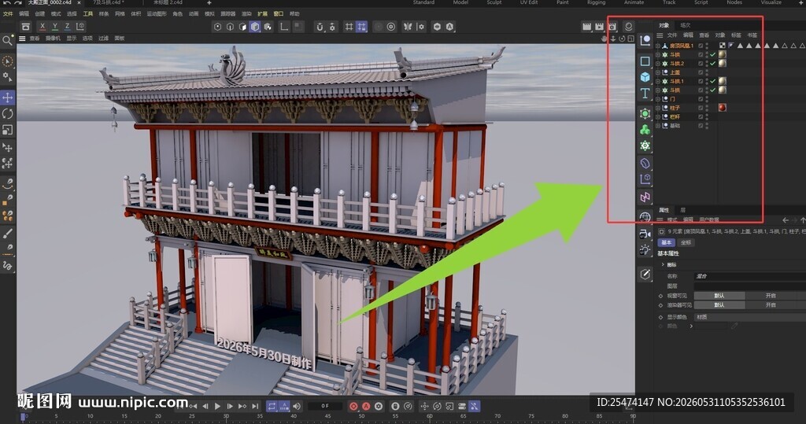Click the red material sphere on 柱子
Image resolution: width=806 pixels, height=424 pixels.
723,108
